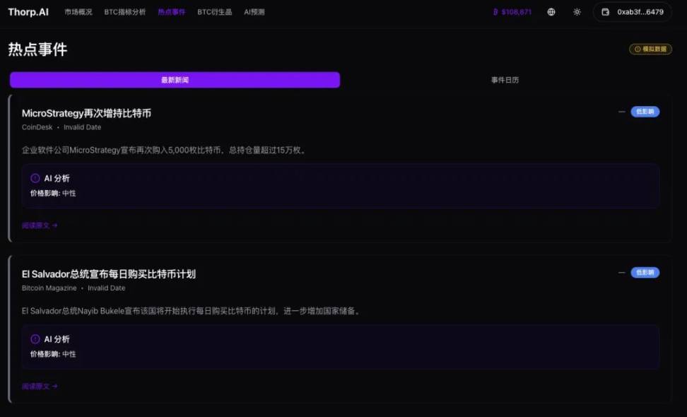Click the dash icon on MicroStrategy card
Image resolution: width=687 pixels, height=417 pixels.
(622, 112)
